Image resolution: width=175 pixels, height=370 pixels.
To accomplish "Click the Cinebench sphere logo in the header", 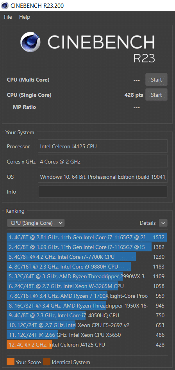I will [x=30, y=43].
